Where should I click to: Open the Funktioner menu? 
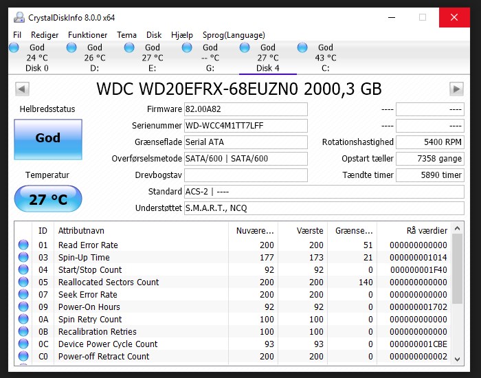click(88, 35)
